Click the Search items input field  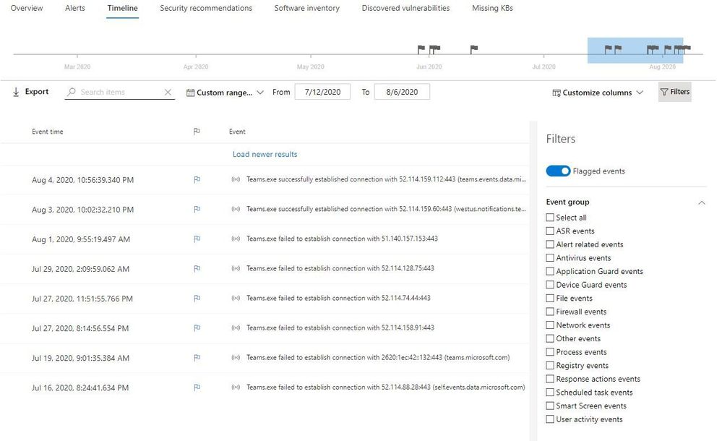(120, 92)
